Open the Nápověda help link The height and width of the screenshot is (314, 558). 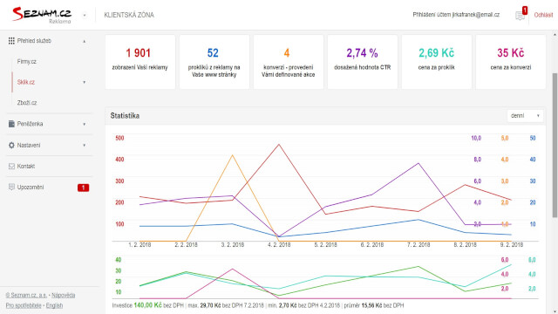64,295
